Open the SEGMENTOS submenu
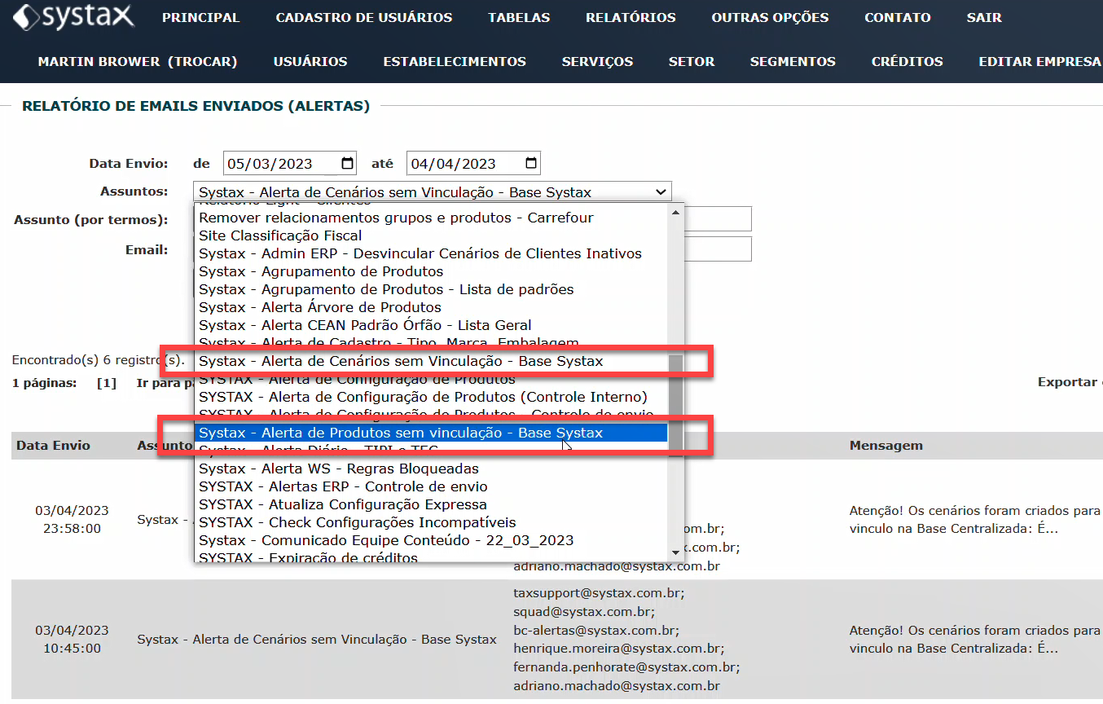This screenshot has width=1103, height=704. [793, 61]
